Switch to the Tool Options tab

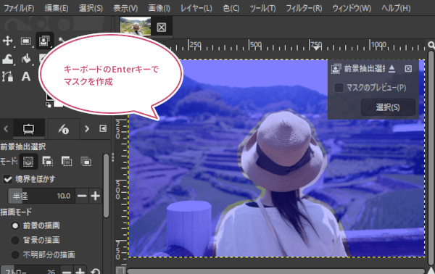click(x=28, y=129)
